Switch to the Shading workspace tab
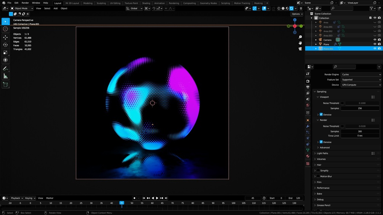Image resolution: width=383 pixels, height=215 pixels. coord(146,3)
